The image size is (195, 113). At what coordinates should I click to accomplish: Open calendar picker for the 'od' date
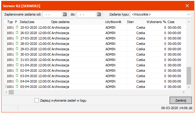(x=65, y=14)
